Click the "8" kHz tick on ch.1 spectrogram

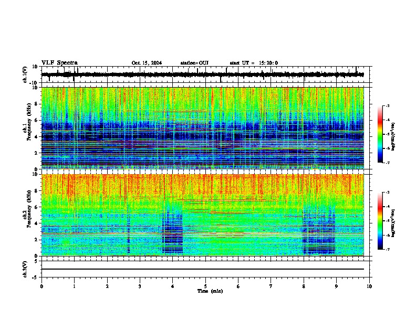pos(37,104)
